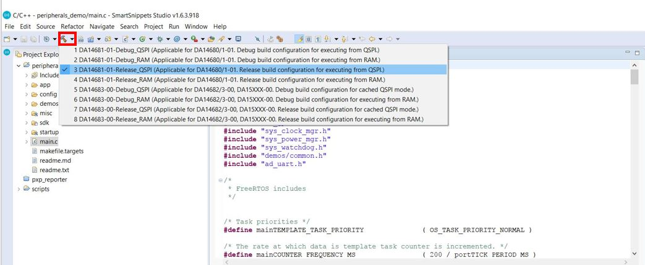645x265 pixels.
Task: Expand the startup folder arrow
Action: tap(27, 132)
